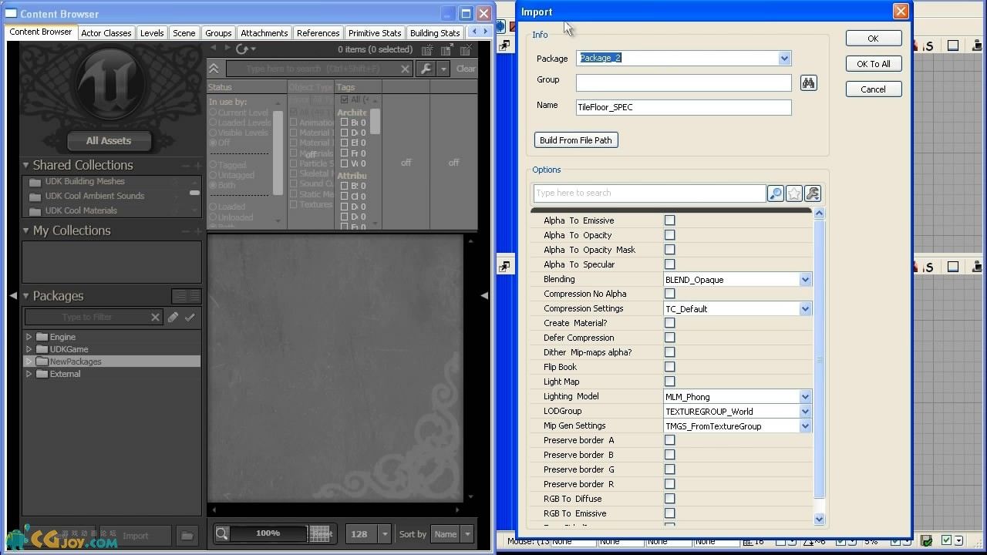The height and width of the screenshot is (555, 987).
Task: Enable the Alpha To Emissive checkbox
Action: click(669, 220)
